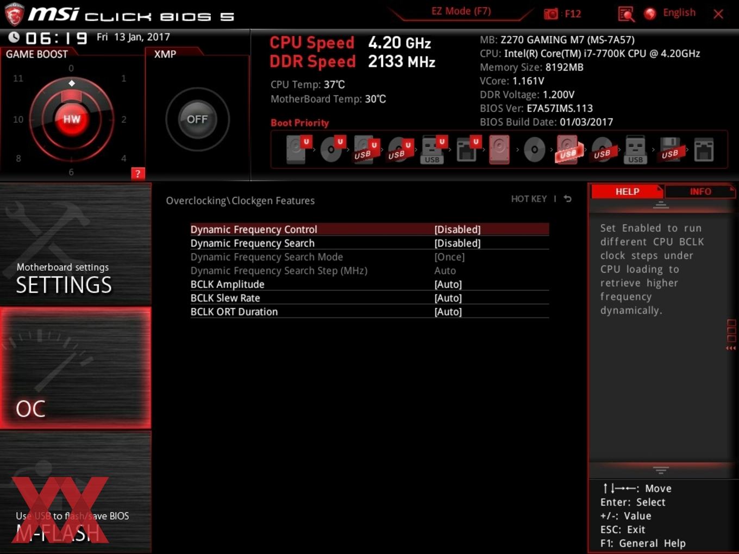The width and height of the screenshot is (739, 554).
Task: Click the help panel bottom scroll handle
Action: 661,470
